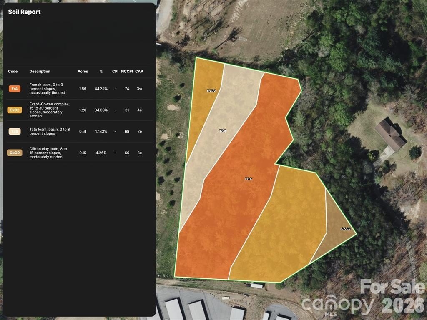
Task: Click the CkC2 soil code badge
Action: coord(15,152)
